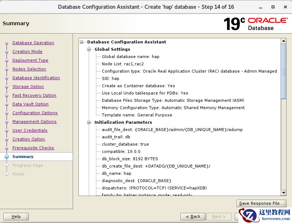This screenshot has height=223, width=292.
Task: Click the Help button
Action: point(16,216)
